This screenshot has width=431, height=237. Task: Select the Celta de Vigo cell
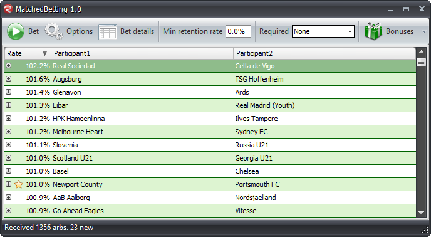coord(325,66)
